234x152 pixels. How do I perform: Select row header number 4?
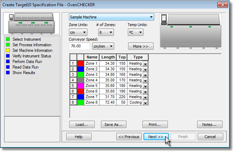point(73,80)
